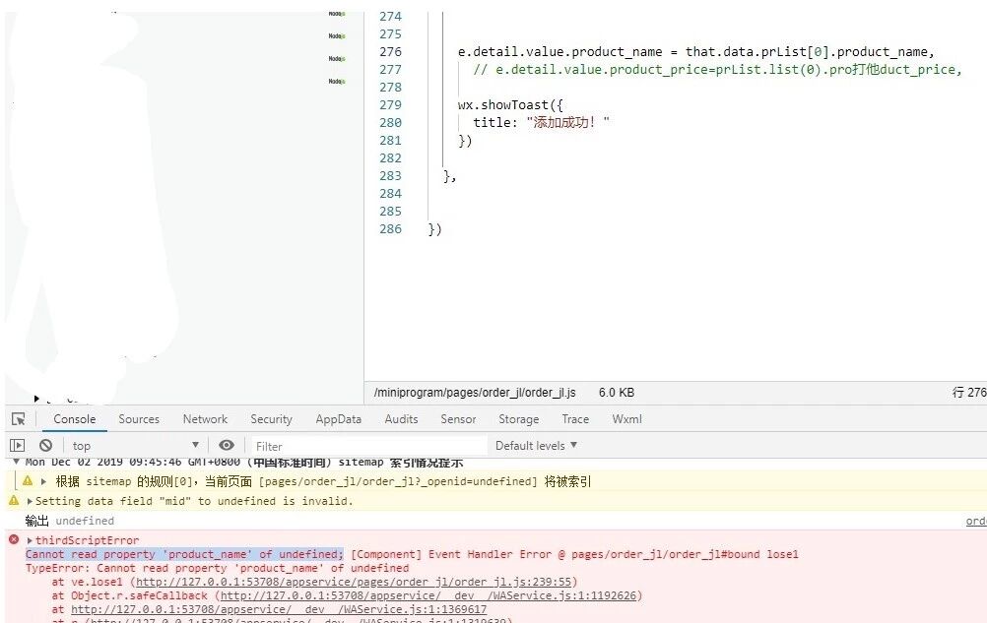Open the WAService.js:1:1369617 link

coord(279,610)
